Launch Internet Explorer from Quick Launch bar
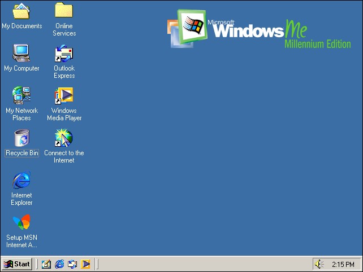The height and width of the screenshot is (272, 363). [x=59, y=264]
